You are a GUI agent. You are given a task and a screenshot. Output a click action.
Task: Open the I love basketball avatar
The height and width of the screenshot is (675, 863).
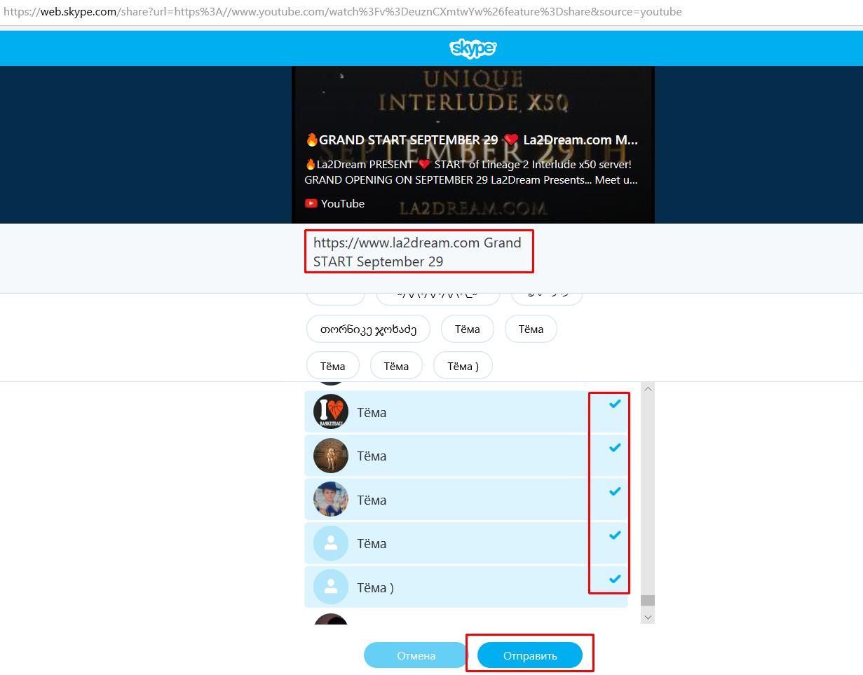[x=331, y=412]
